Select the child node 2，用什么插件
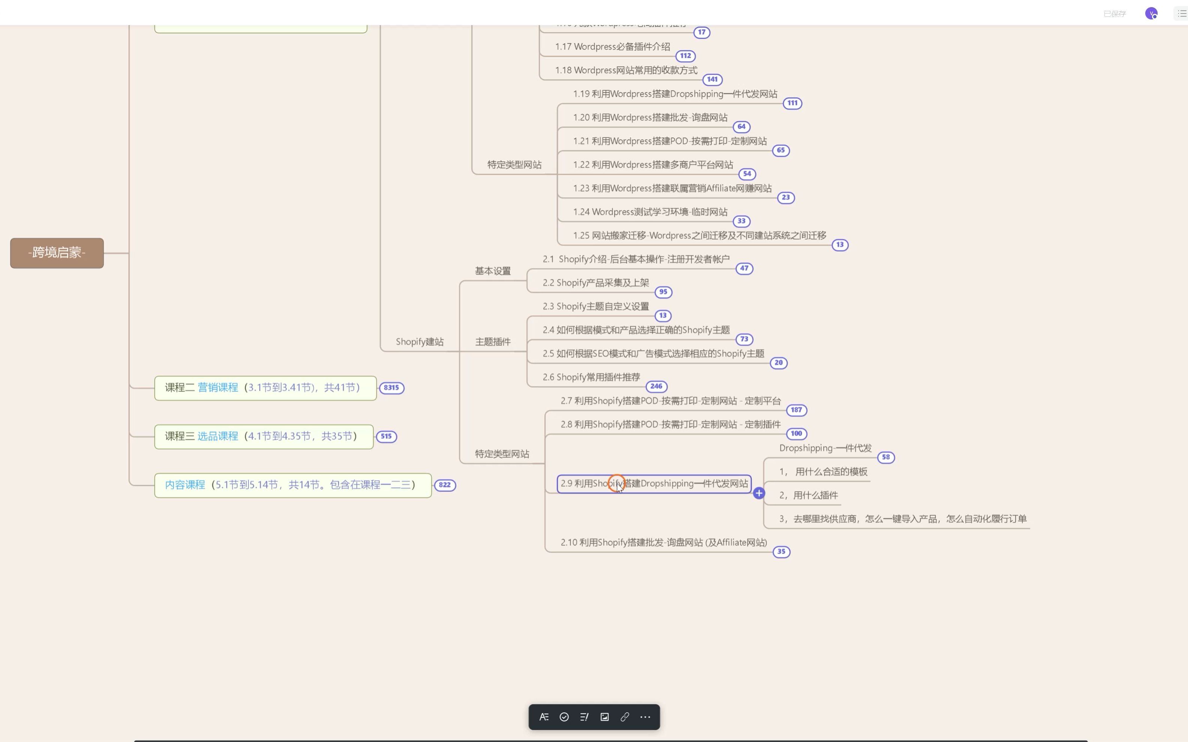Image resolution: width=1188 pixels, height=742 pixels. click(808, 495)
